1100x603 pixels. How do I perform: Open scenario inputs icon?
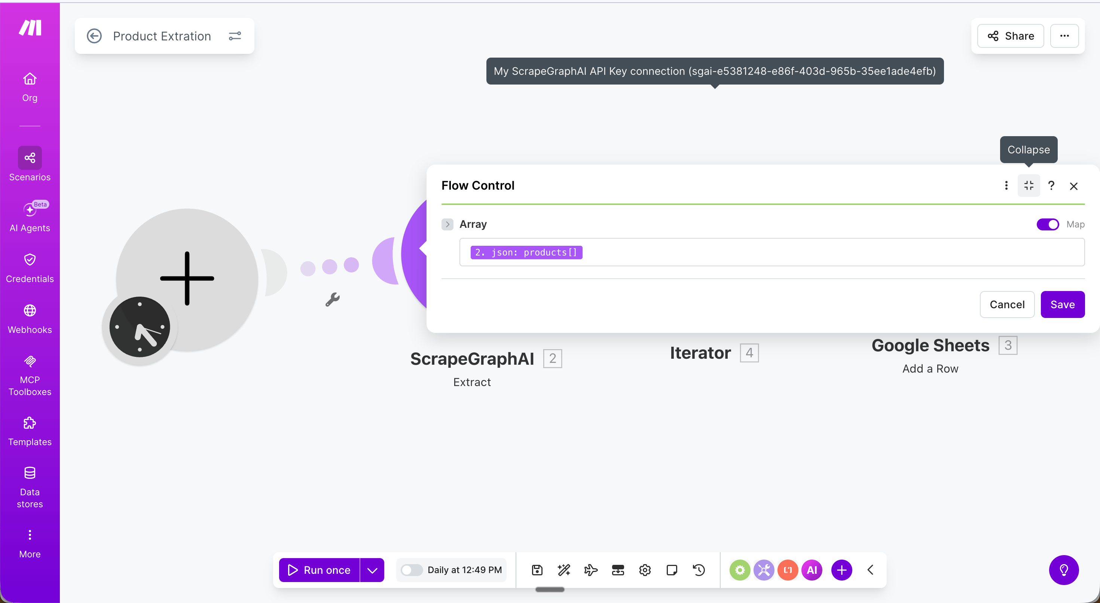(618, 570)
